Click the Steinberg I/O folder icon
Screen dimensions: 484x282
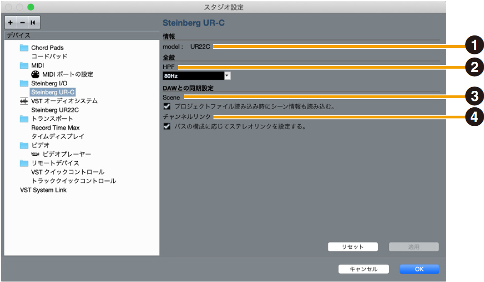pyautogui.click(x=24, y=83)
